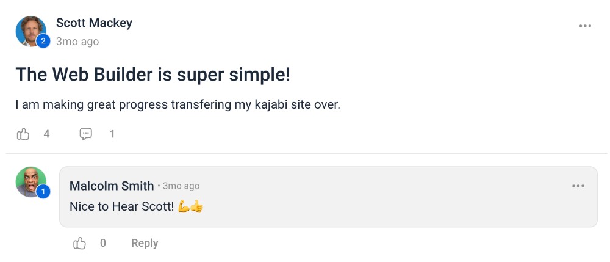Viewport: 610px width, 262px height.
Task: Open the comment's three-dot options menu
Action: click(578, 186)
